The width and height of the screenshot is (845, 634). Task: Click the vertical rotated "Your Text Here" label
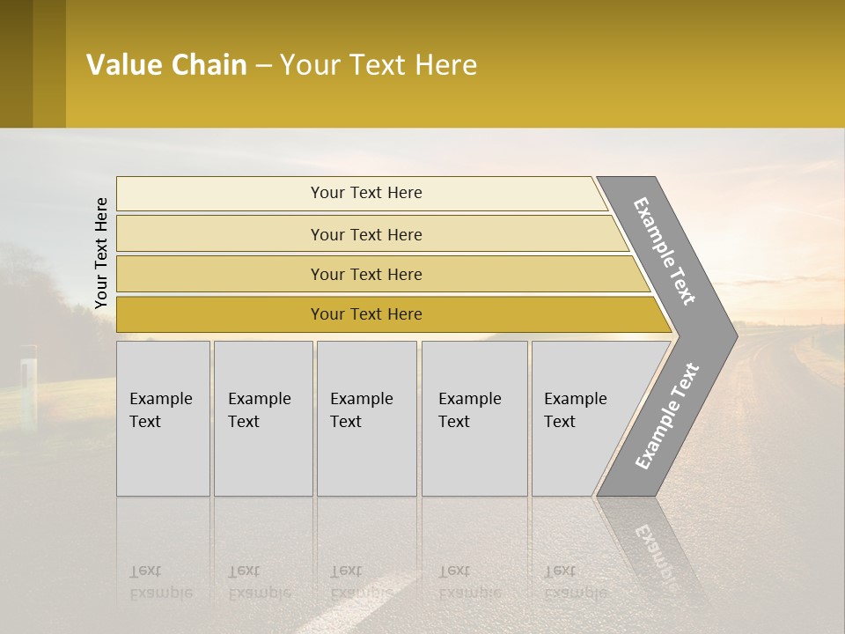click(101, 253)
